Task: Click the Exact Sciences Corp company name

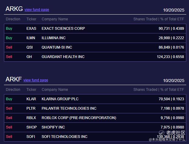Action: pos(63,29)
